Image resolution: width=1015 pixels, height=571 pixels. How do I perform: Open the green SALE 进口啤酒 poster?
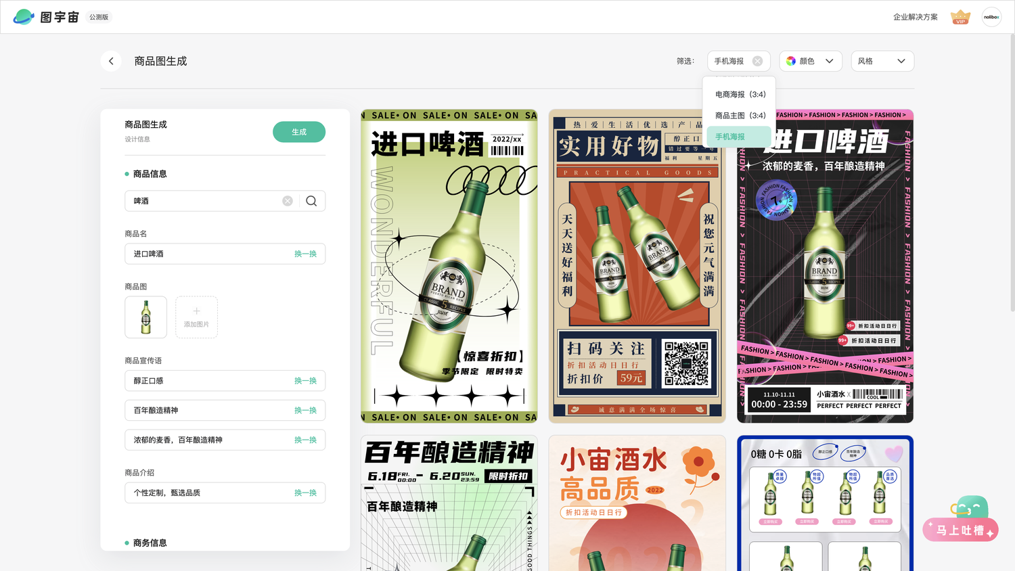click(449, 267)
